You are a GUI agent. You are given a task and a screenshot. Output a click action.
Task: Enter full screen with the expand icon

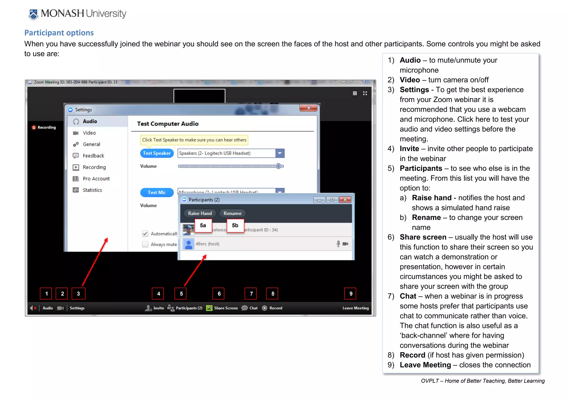coord(365,93)
